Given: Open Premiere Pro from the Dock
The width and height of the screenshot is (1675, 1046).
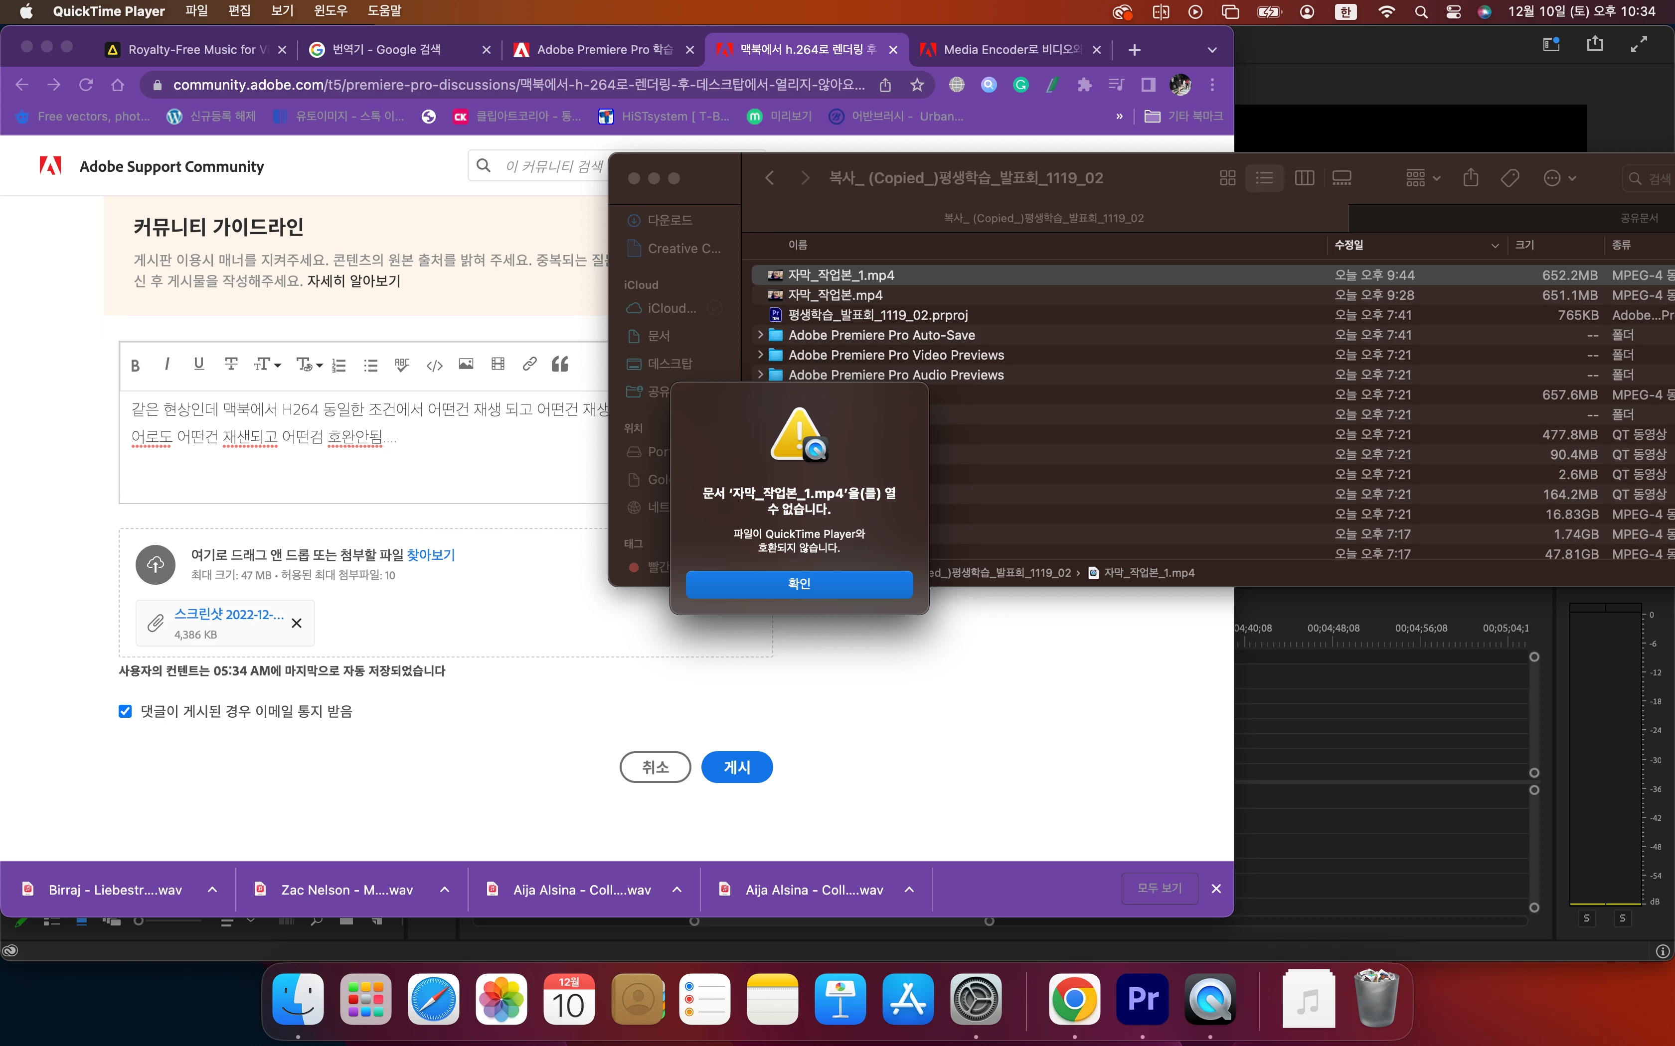Looking at the screenshot, I should [x=1142, y=999].
